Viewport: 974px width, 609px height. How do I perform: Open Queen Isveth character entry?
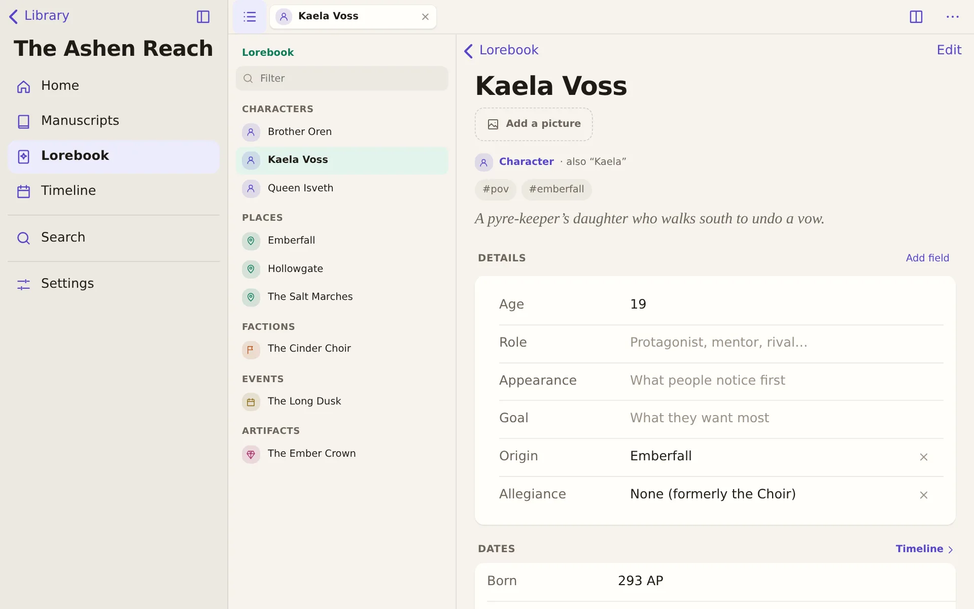(342, 188)
